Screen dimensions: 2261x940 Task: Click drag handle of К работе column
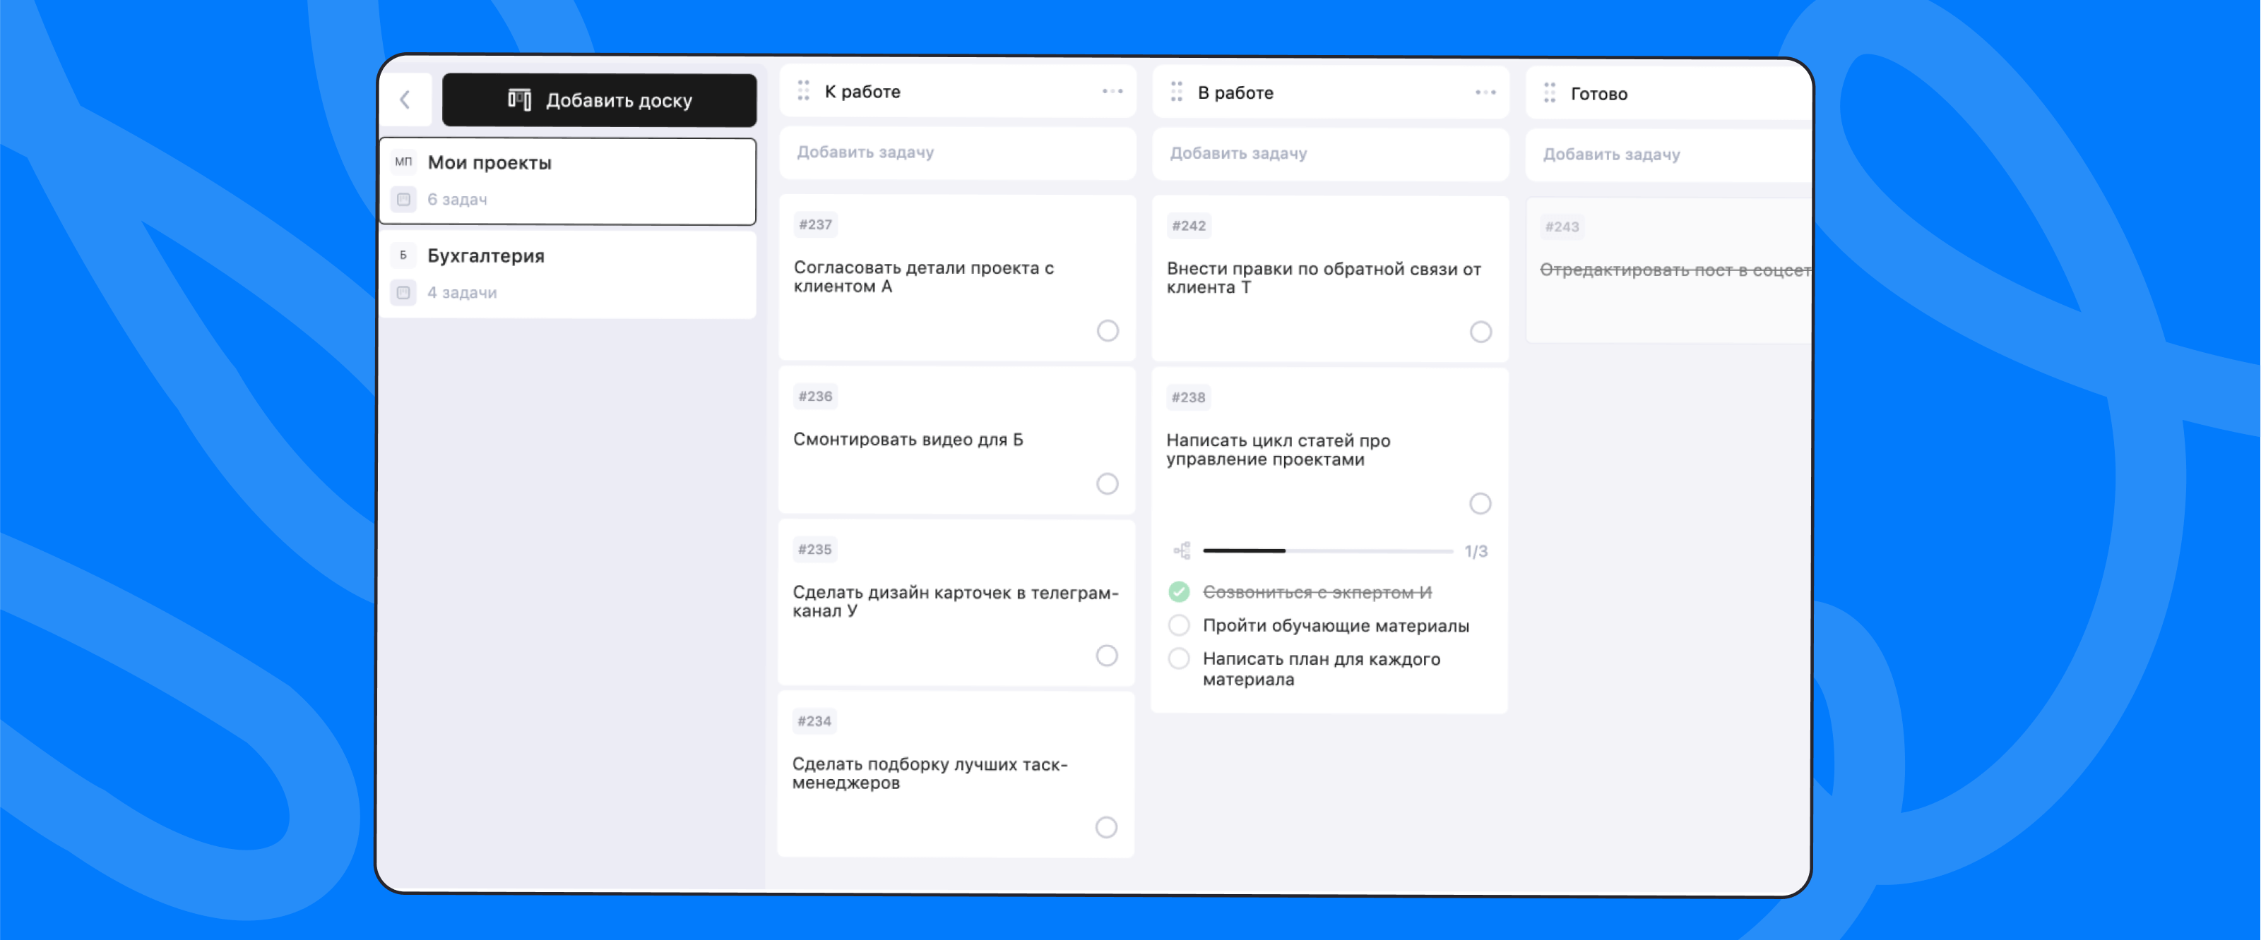click(803, 91)
